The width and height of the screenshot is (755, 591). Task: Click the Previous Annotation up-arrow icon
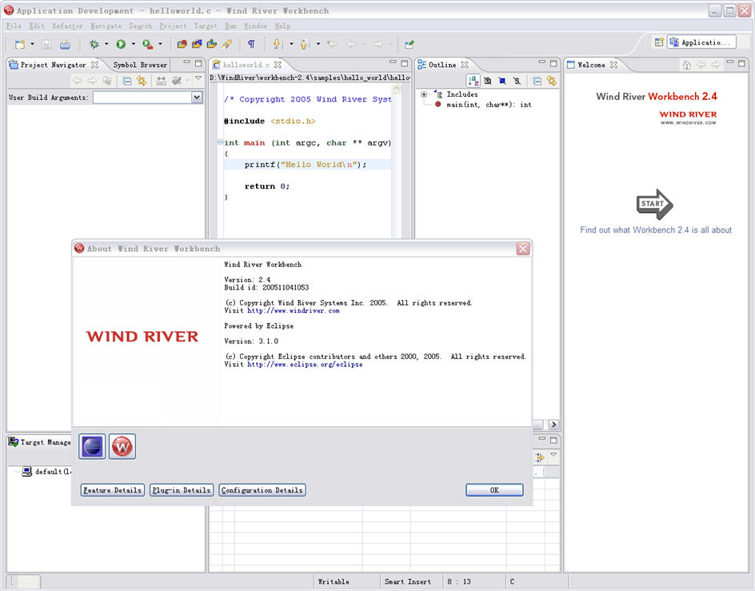(304, 44)
